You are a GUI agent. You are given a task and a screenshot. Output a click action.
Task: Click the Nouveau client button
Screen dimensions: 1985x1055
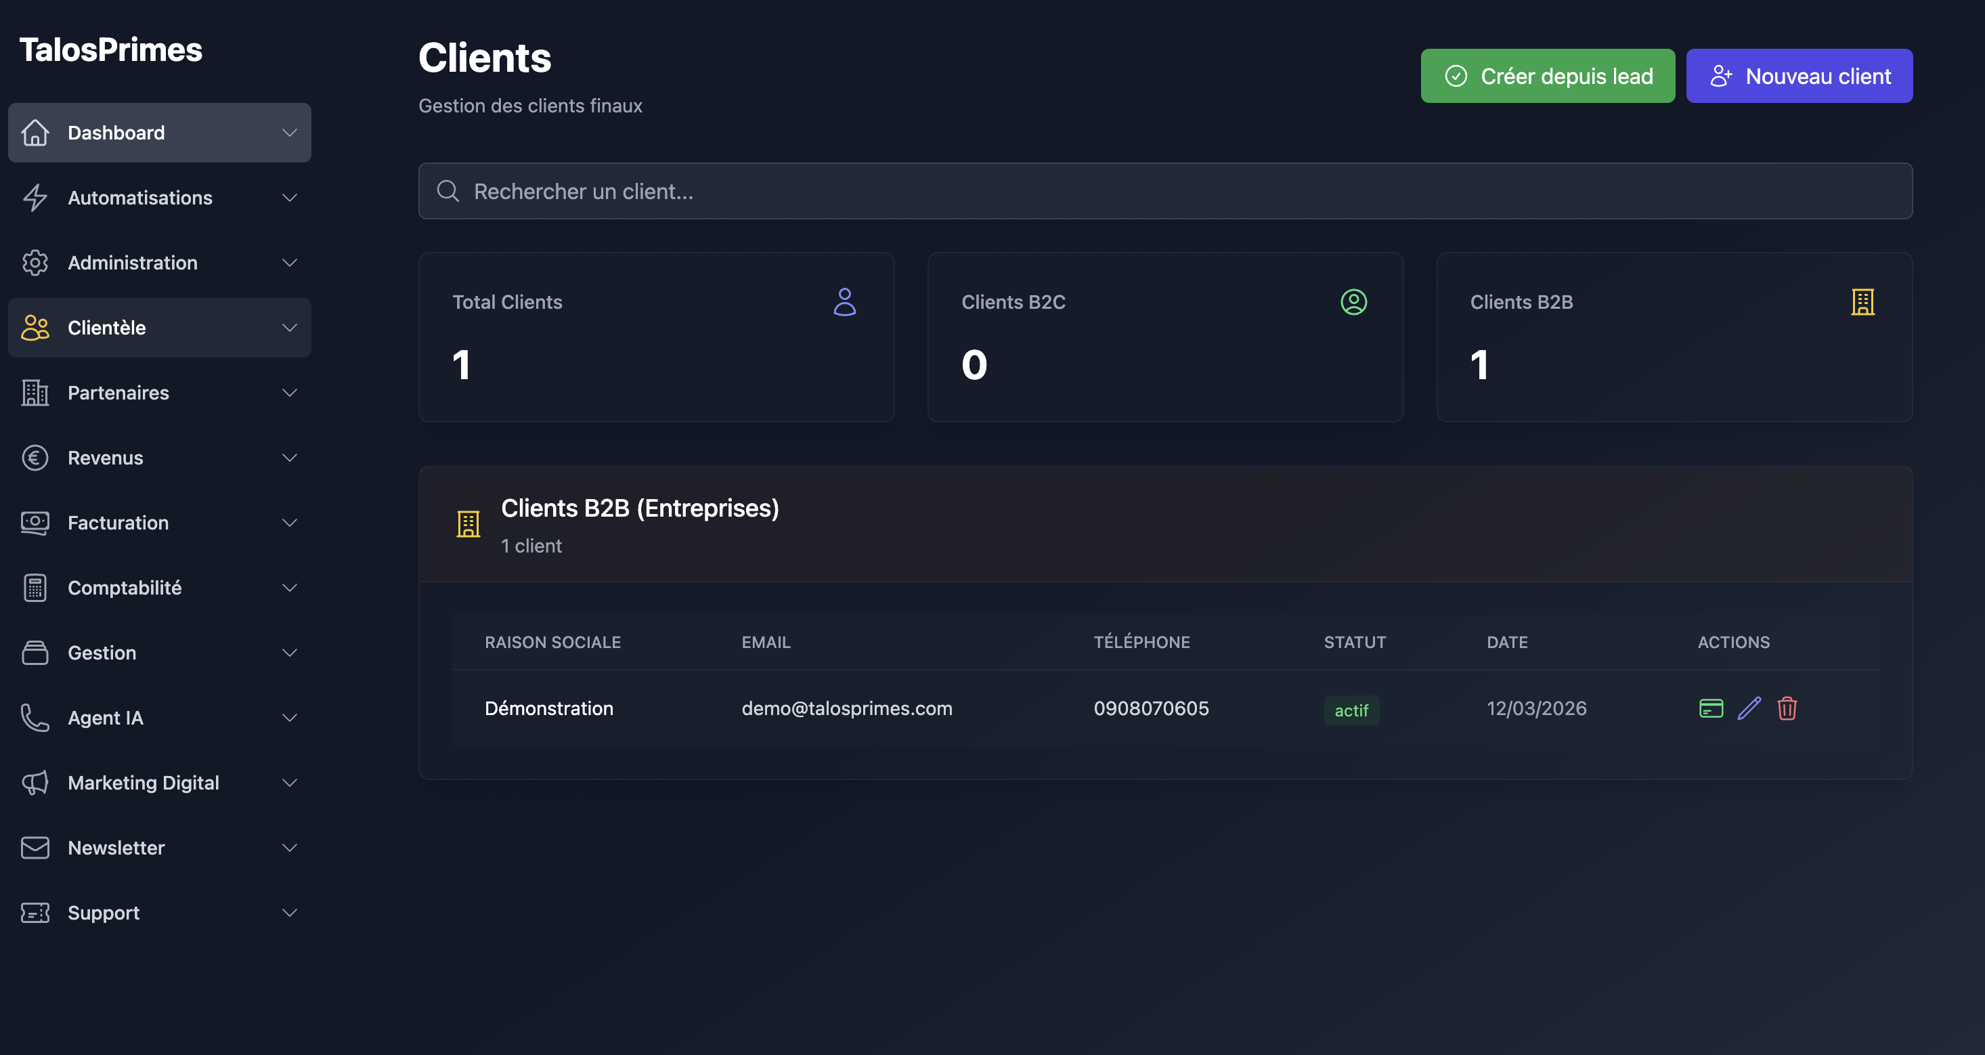1799,77
